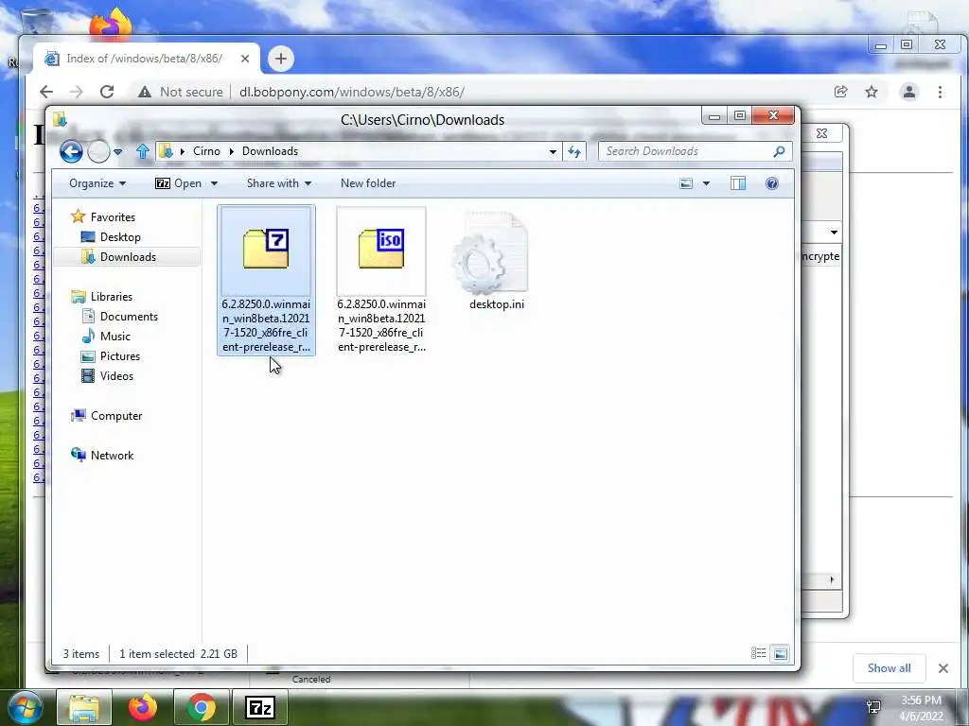
Task: Click the Explorer window title bar folder icon
Action: coord(60,119)
